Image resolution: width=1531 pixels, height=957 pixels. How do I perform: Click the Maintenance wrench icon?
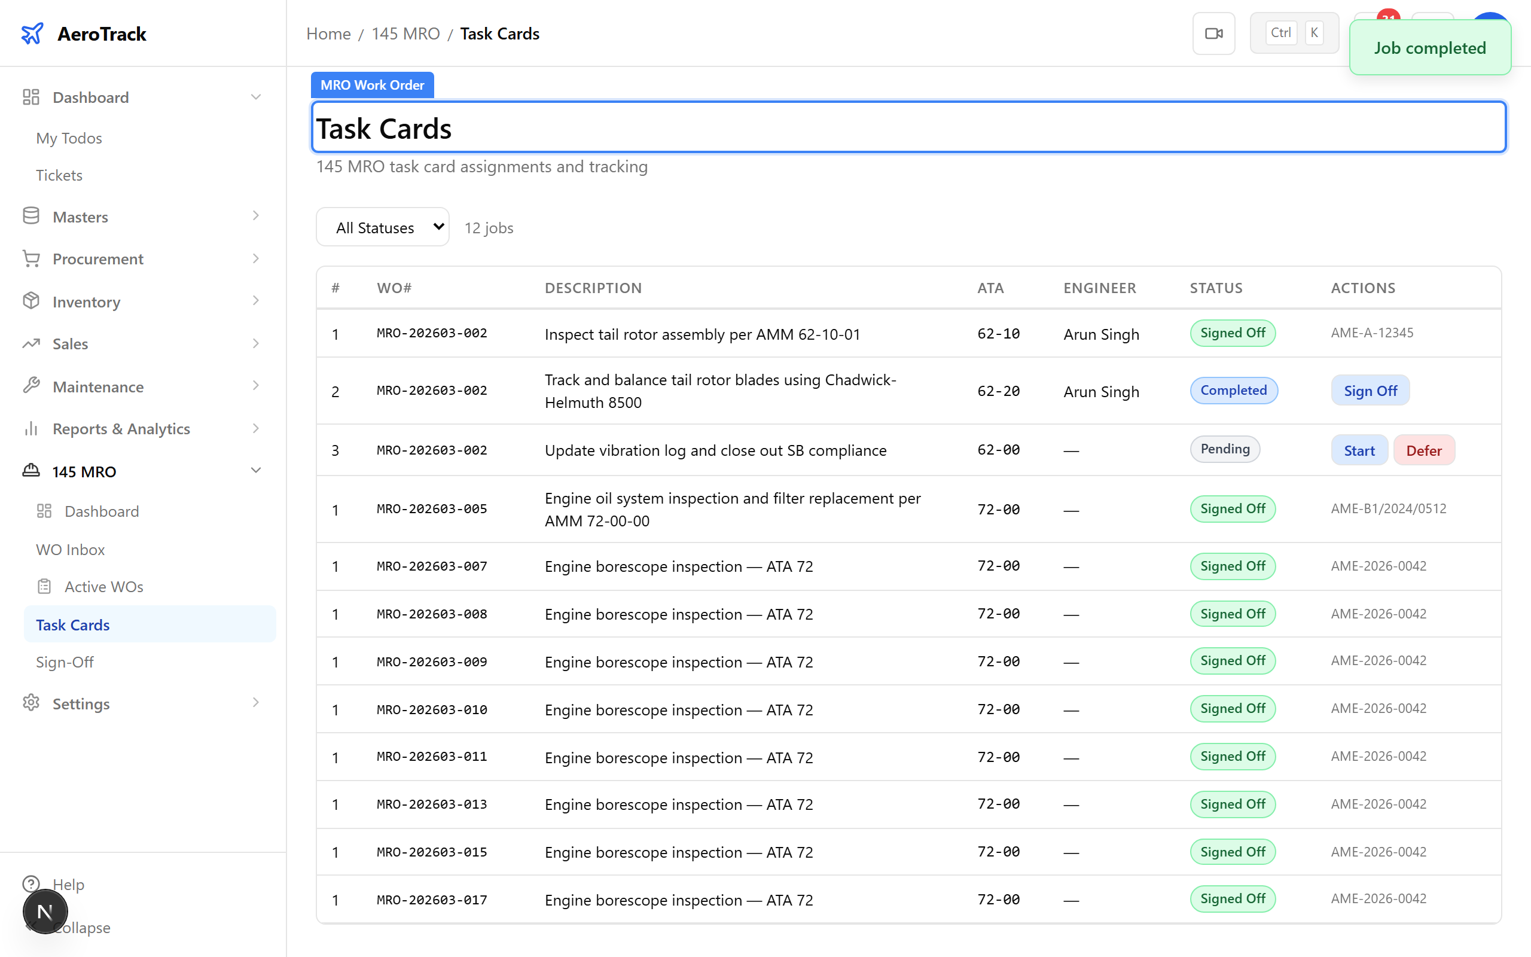[x=31, y=386]
